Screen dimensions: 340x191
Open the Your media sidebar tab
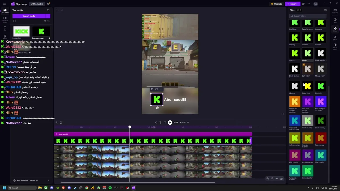click(5, 11)
